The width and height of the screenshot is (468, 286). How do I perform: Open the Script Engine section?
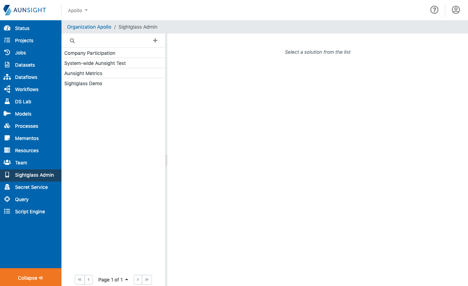pos(30,211)
